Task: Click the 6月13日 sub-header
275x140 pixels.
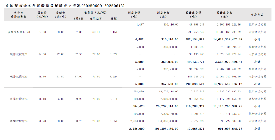Action: tap(96, 19)
